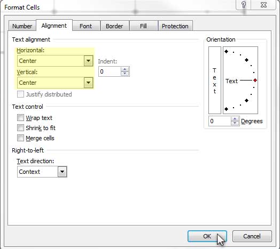The width and height of the screenshot is (280, 249).
Task: Click the upper 45 degree orientation diamond
Action: click(247, 60)
